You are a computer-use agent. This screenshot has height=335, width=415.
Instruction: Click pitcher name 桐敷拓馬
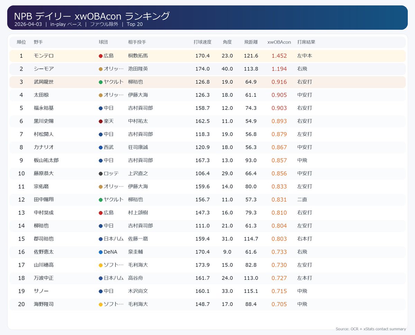138,56
